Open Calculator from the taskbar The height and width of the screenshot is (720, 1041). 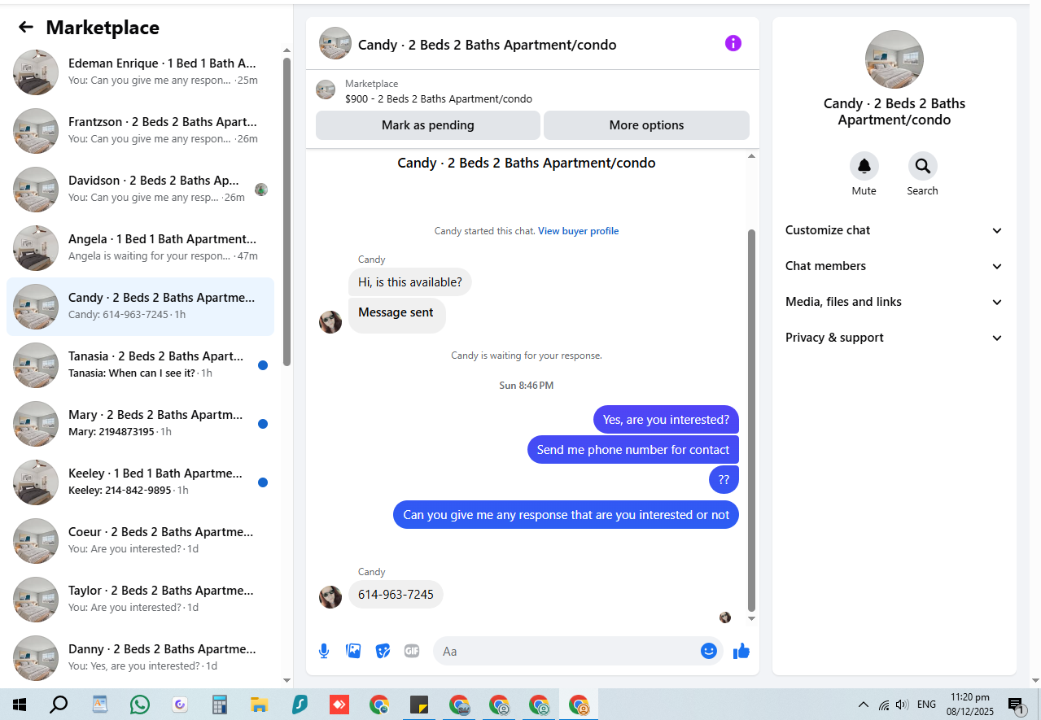click(x=219, y=705)
